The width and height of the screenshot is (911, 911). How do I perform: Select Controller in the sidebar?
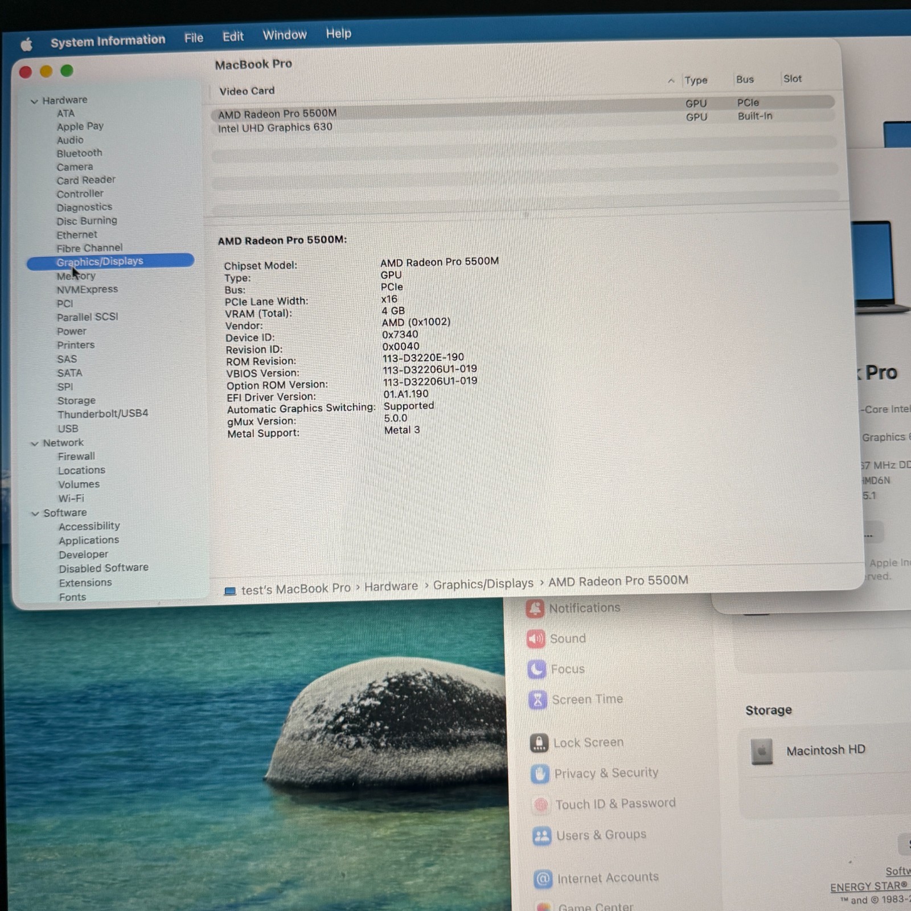[x=80, y=194]
